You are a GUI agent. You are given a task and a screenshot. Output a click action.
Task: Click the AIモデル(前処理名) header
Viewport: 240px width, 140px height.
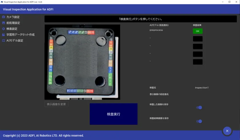159,25
